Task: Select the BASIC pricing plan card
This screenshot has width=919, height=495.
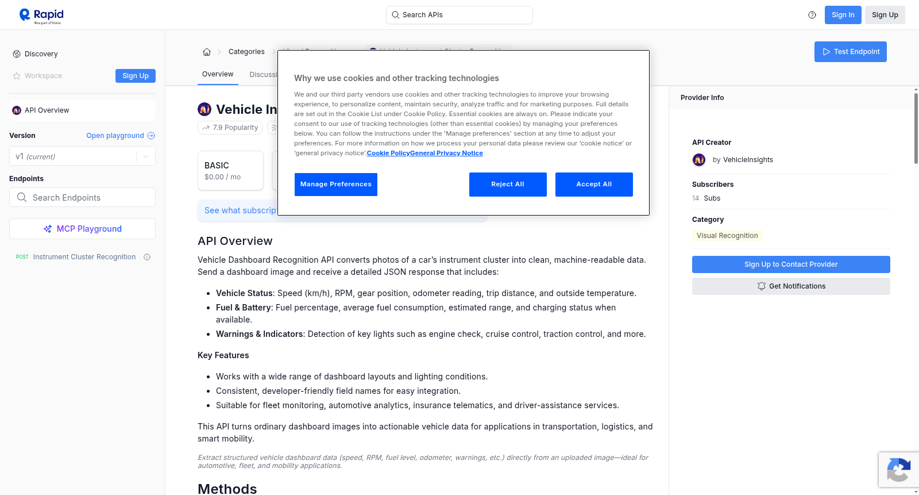Action: (x=230, y=170)
